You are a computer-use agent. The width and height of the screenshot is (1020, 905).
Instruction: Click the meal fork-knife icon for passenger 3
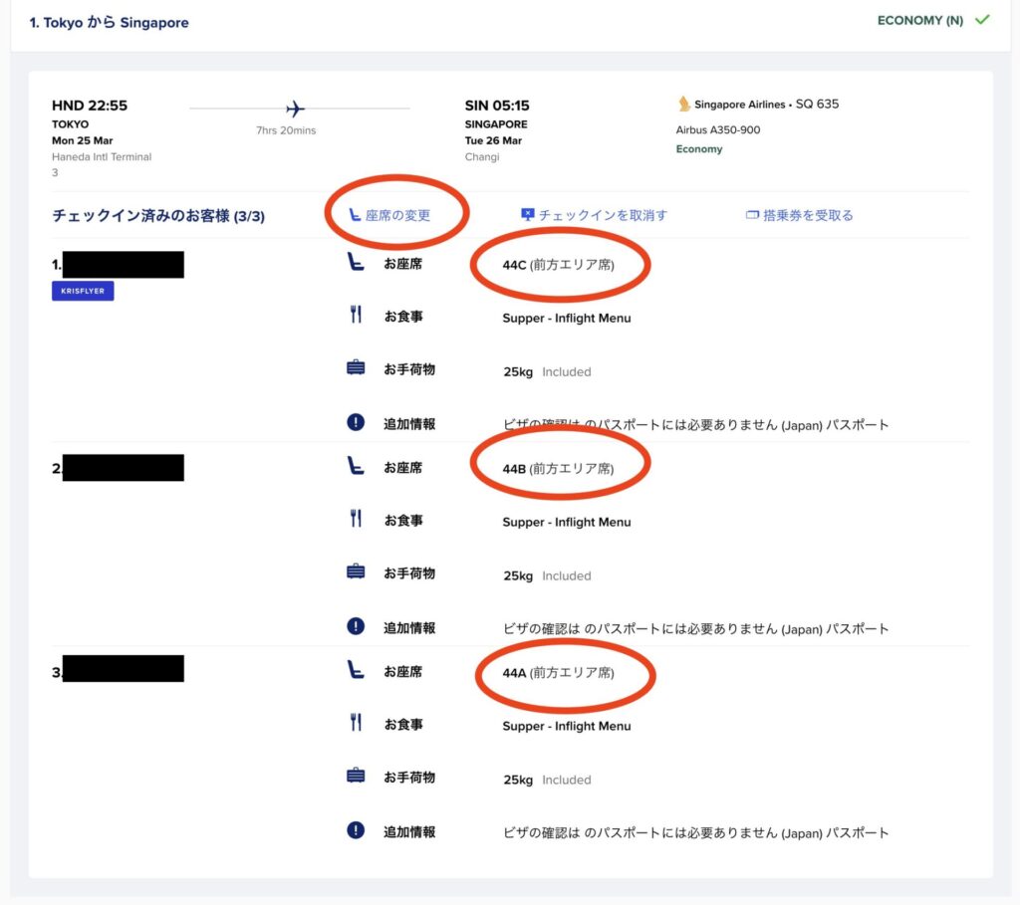pyautogui.click(x=356, y=723)
